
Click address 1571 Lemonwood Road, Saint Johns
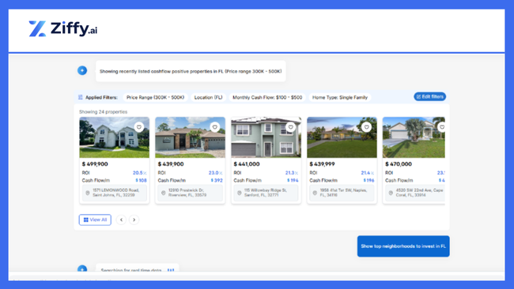(114, 193)
